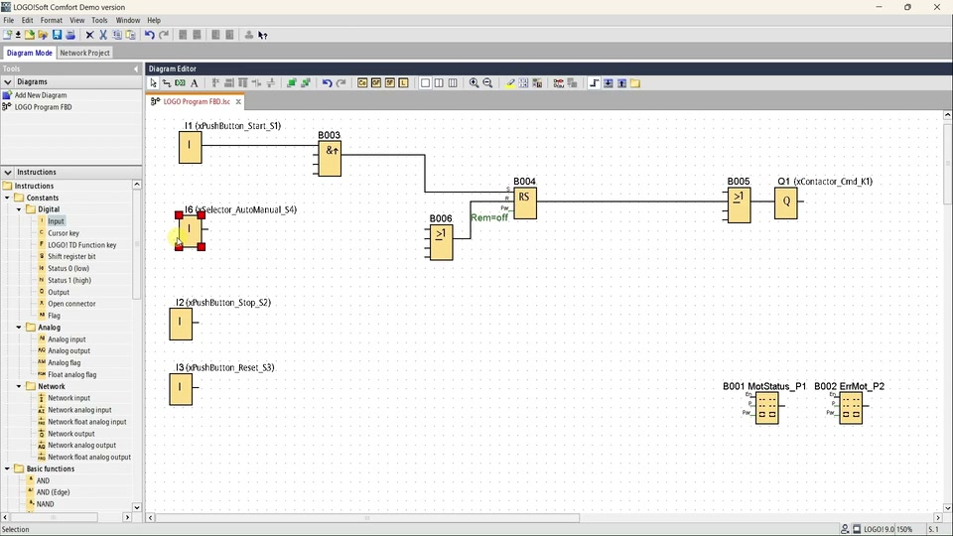Select AND (Edge) basic function
Viewport: 953px width, 536px height.
click(53, 492)
